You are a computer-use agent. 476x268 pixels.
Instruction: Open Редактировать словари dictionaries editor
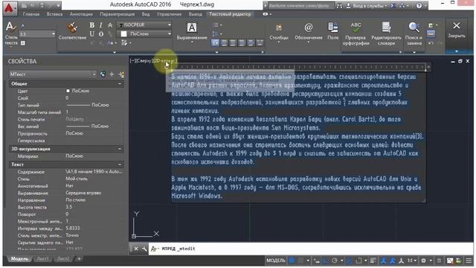pos(386,33)
